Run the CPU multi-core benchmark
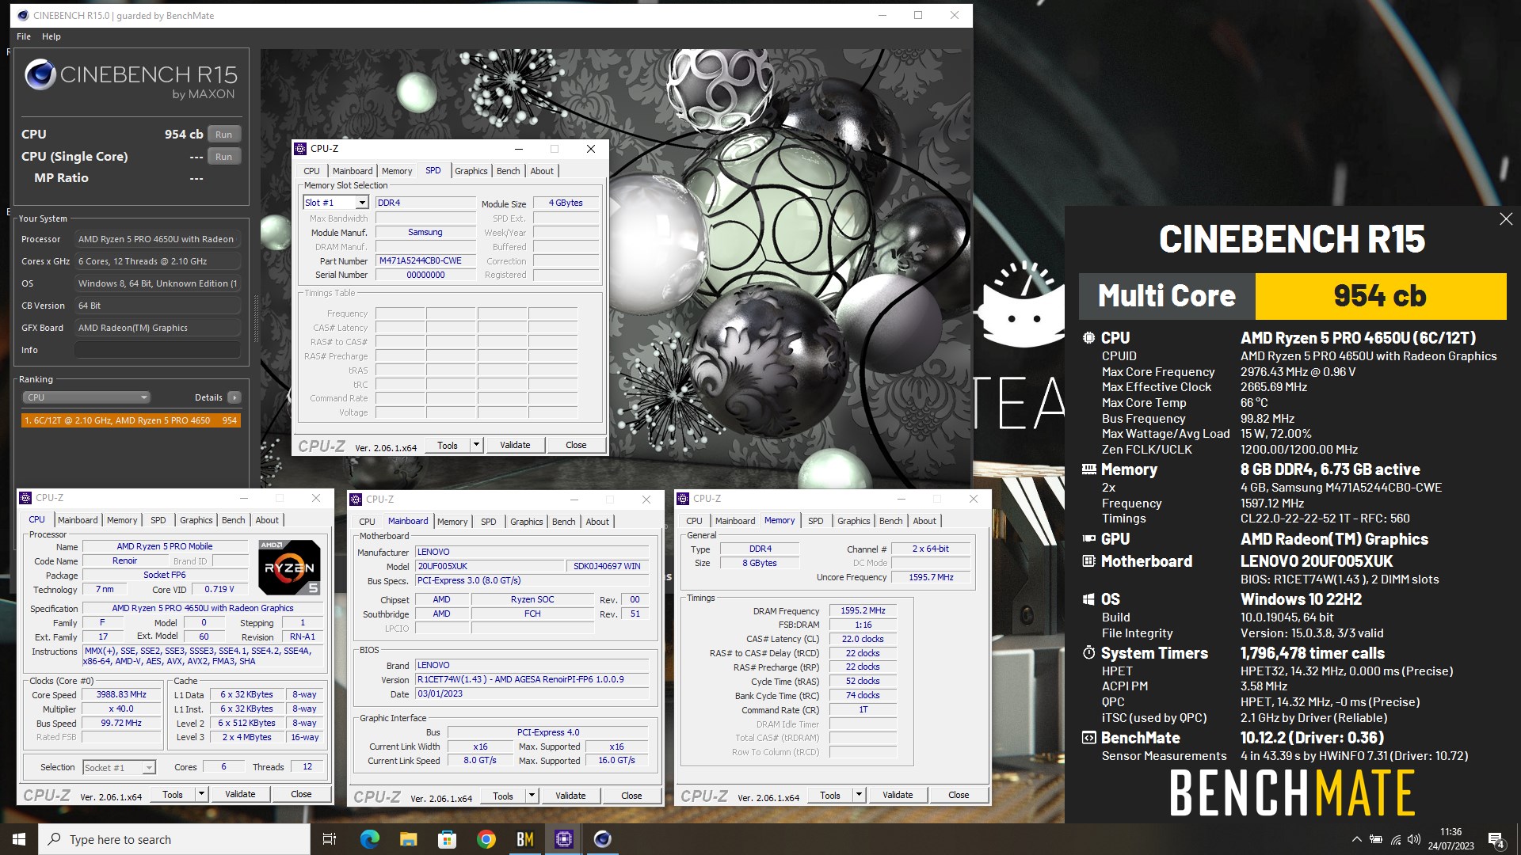 point(224,135)
